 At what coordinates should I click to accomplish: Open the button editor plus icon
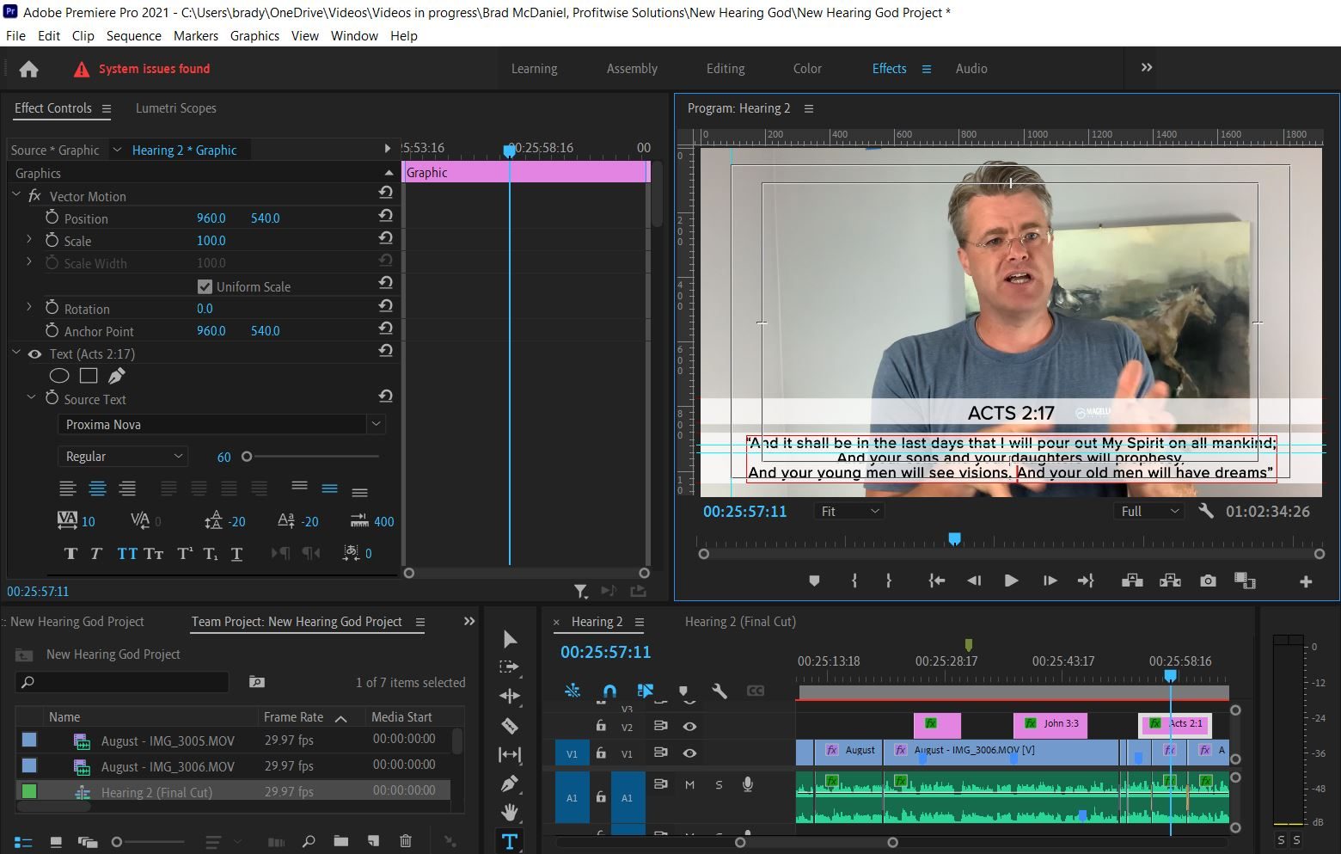1306,581
